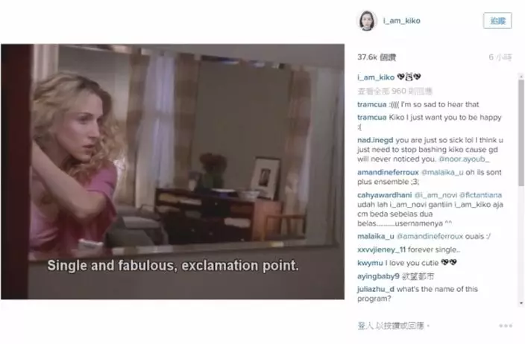Open tramcua's profile from first comment
The height and width of the screenshot is (344, 525).
371,105
